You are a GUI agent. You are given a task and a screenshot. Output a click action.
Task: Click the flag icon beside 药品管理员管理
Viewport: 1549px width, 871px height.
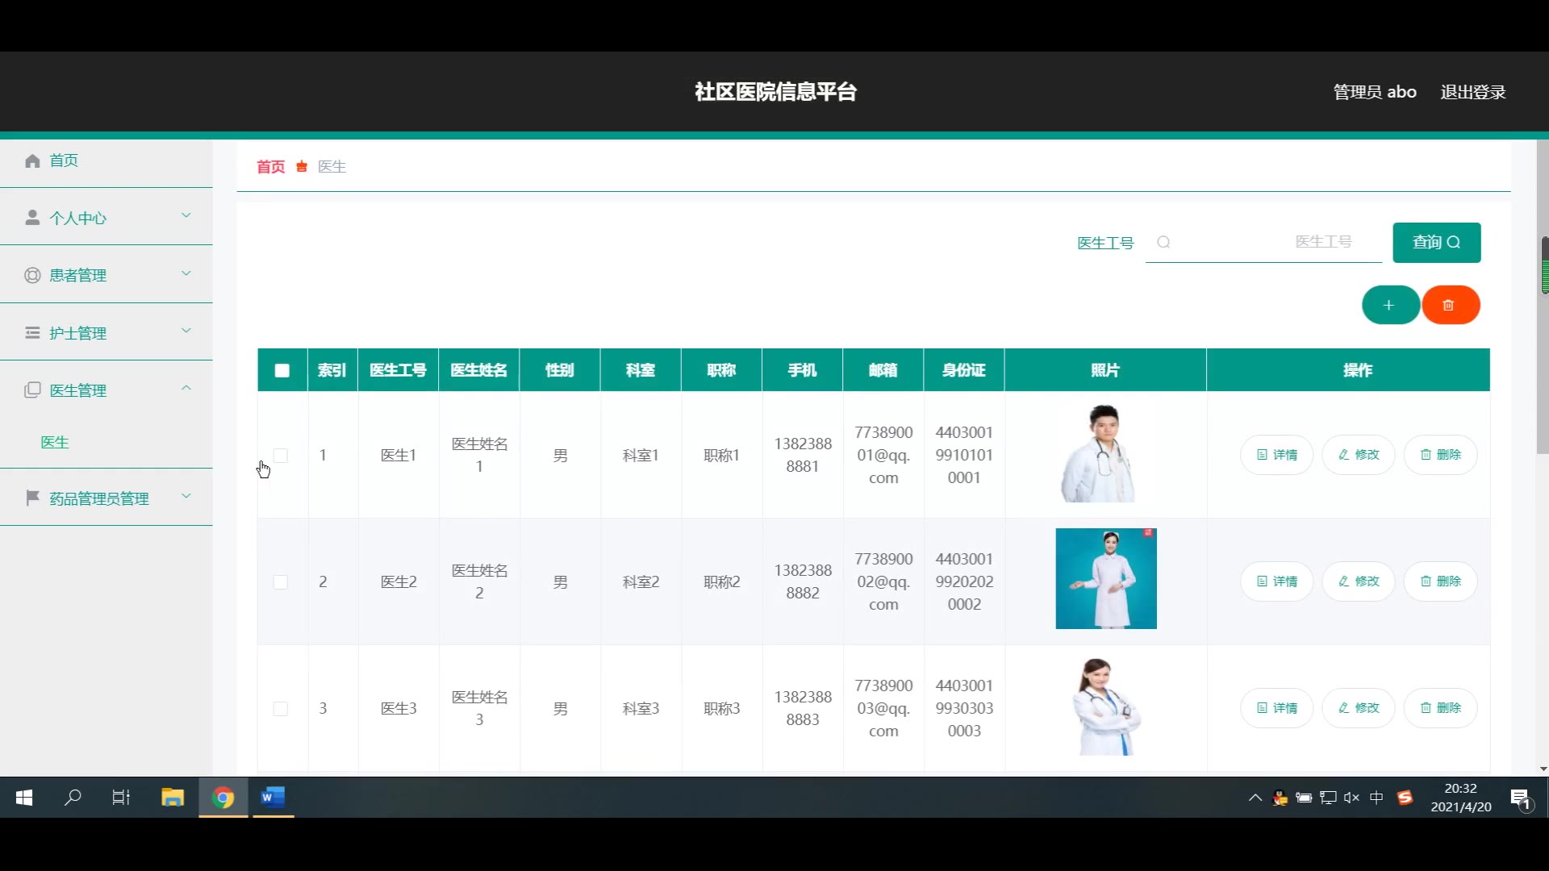(32, 498)
